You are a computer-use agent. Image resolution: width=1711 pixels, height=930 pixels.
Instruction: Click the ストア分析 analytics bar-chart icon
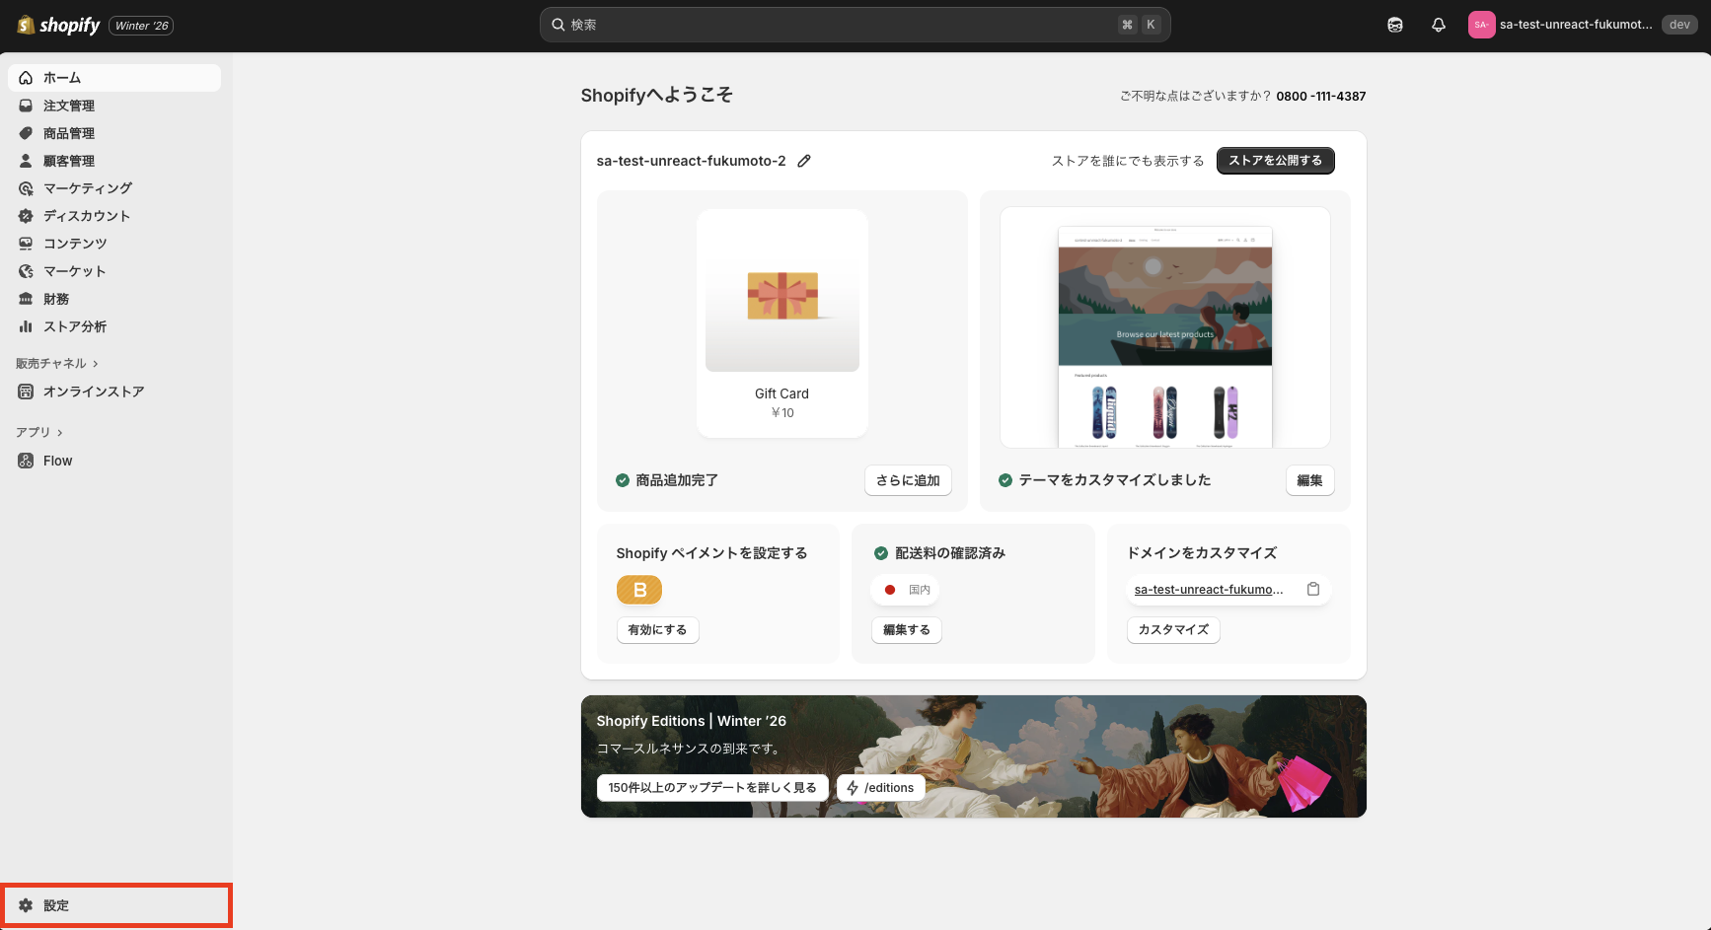[27, 326]
